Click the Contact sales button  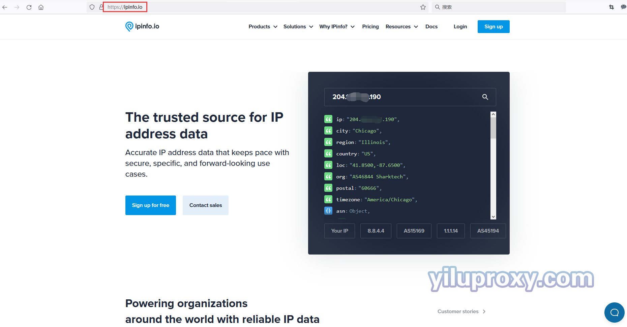206,205
